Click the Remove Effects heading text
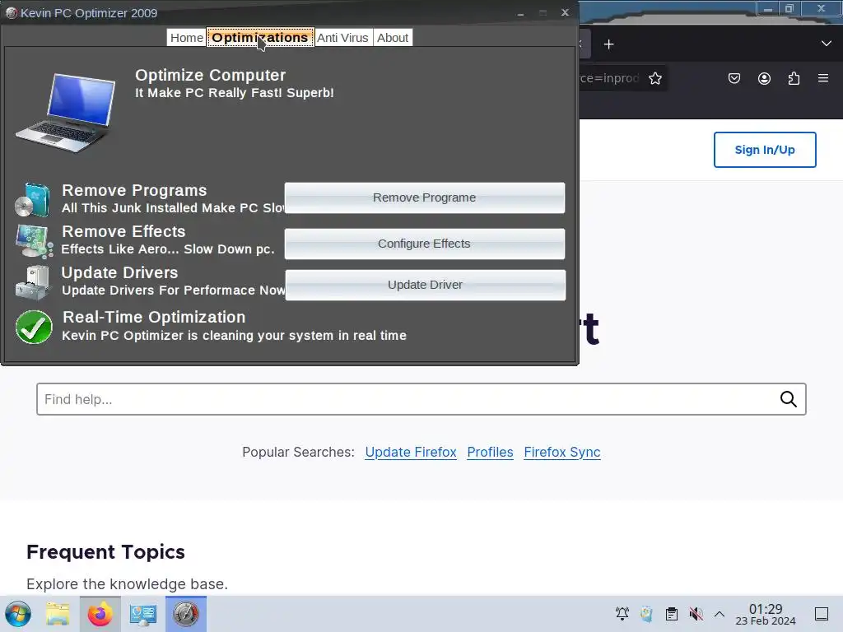The height and width of the screenshot is (632, 843). (x=123, y=231)
